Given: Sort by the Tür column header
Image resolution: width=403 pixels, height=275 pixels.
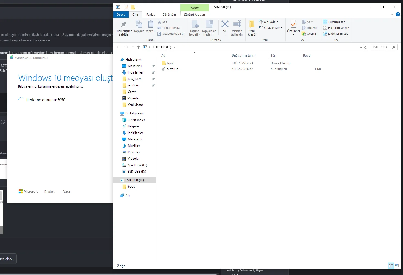Looking at the screenshot, I should coord(285,55).
